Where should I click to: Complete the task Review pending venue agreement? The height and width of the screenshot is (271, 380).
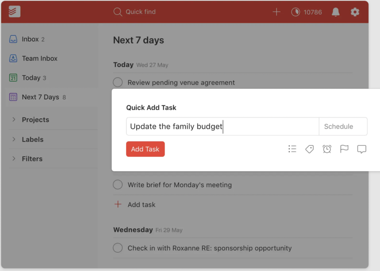pyautogui.click(x=118, y=82)
